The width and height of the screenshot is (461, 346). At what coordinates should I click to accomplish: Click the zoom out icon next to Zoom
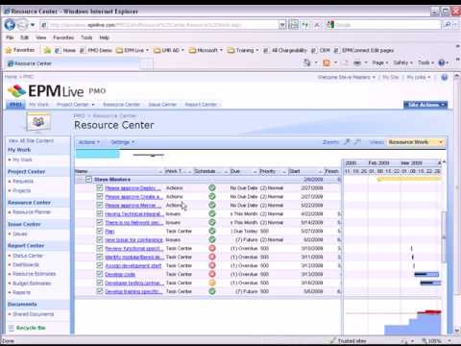357,142
